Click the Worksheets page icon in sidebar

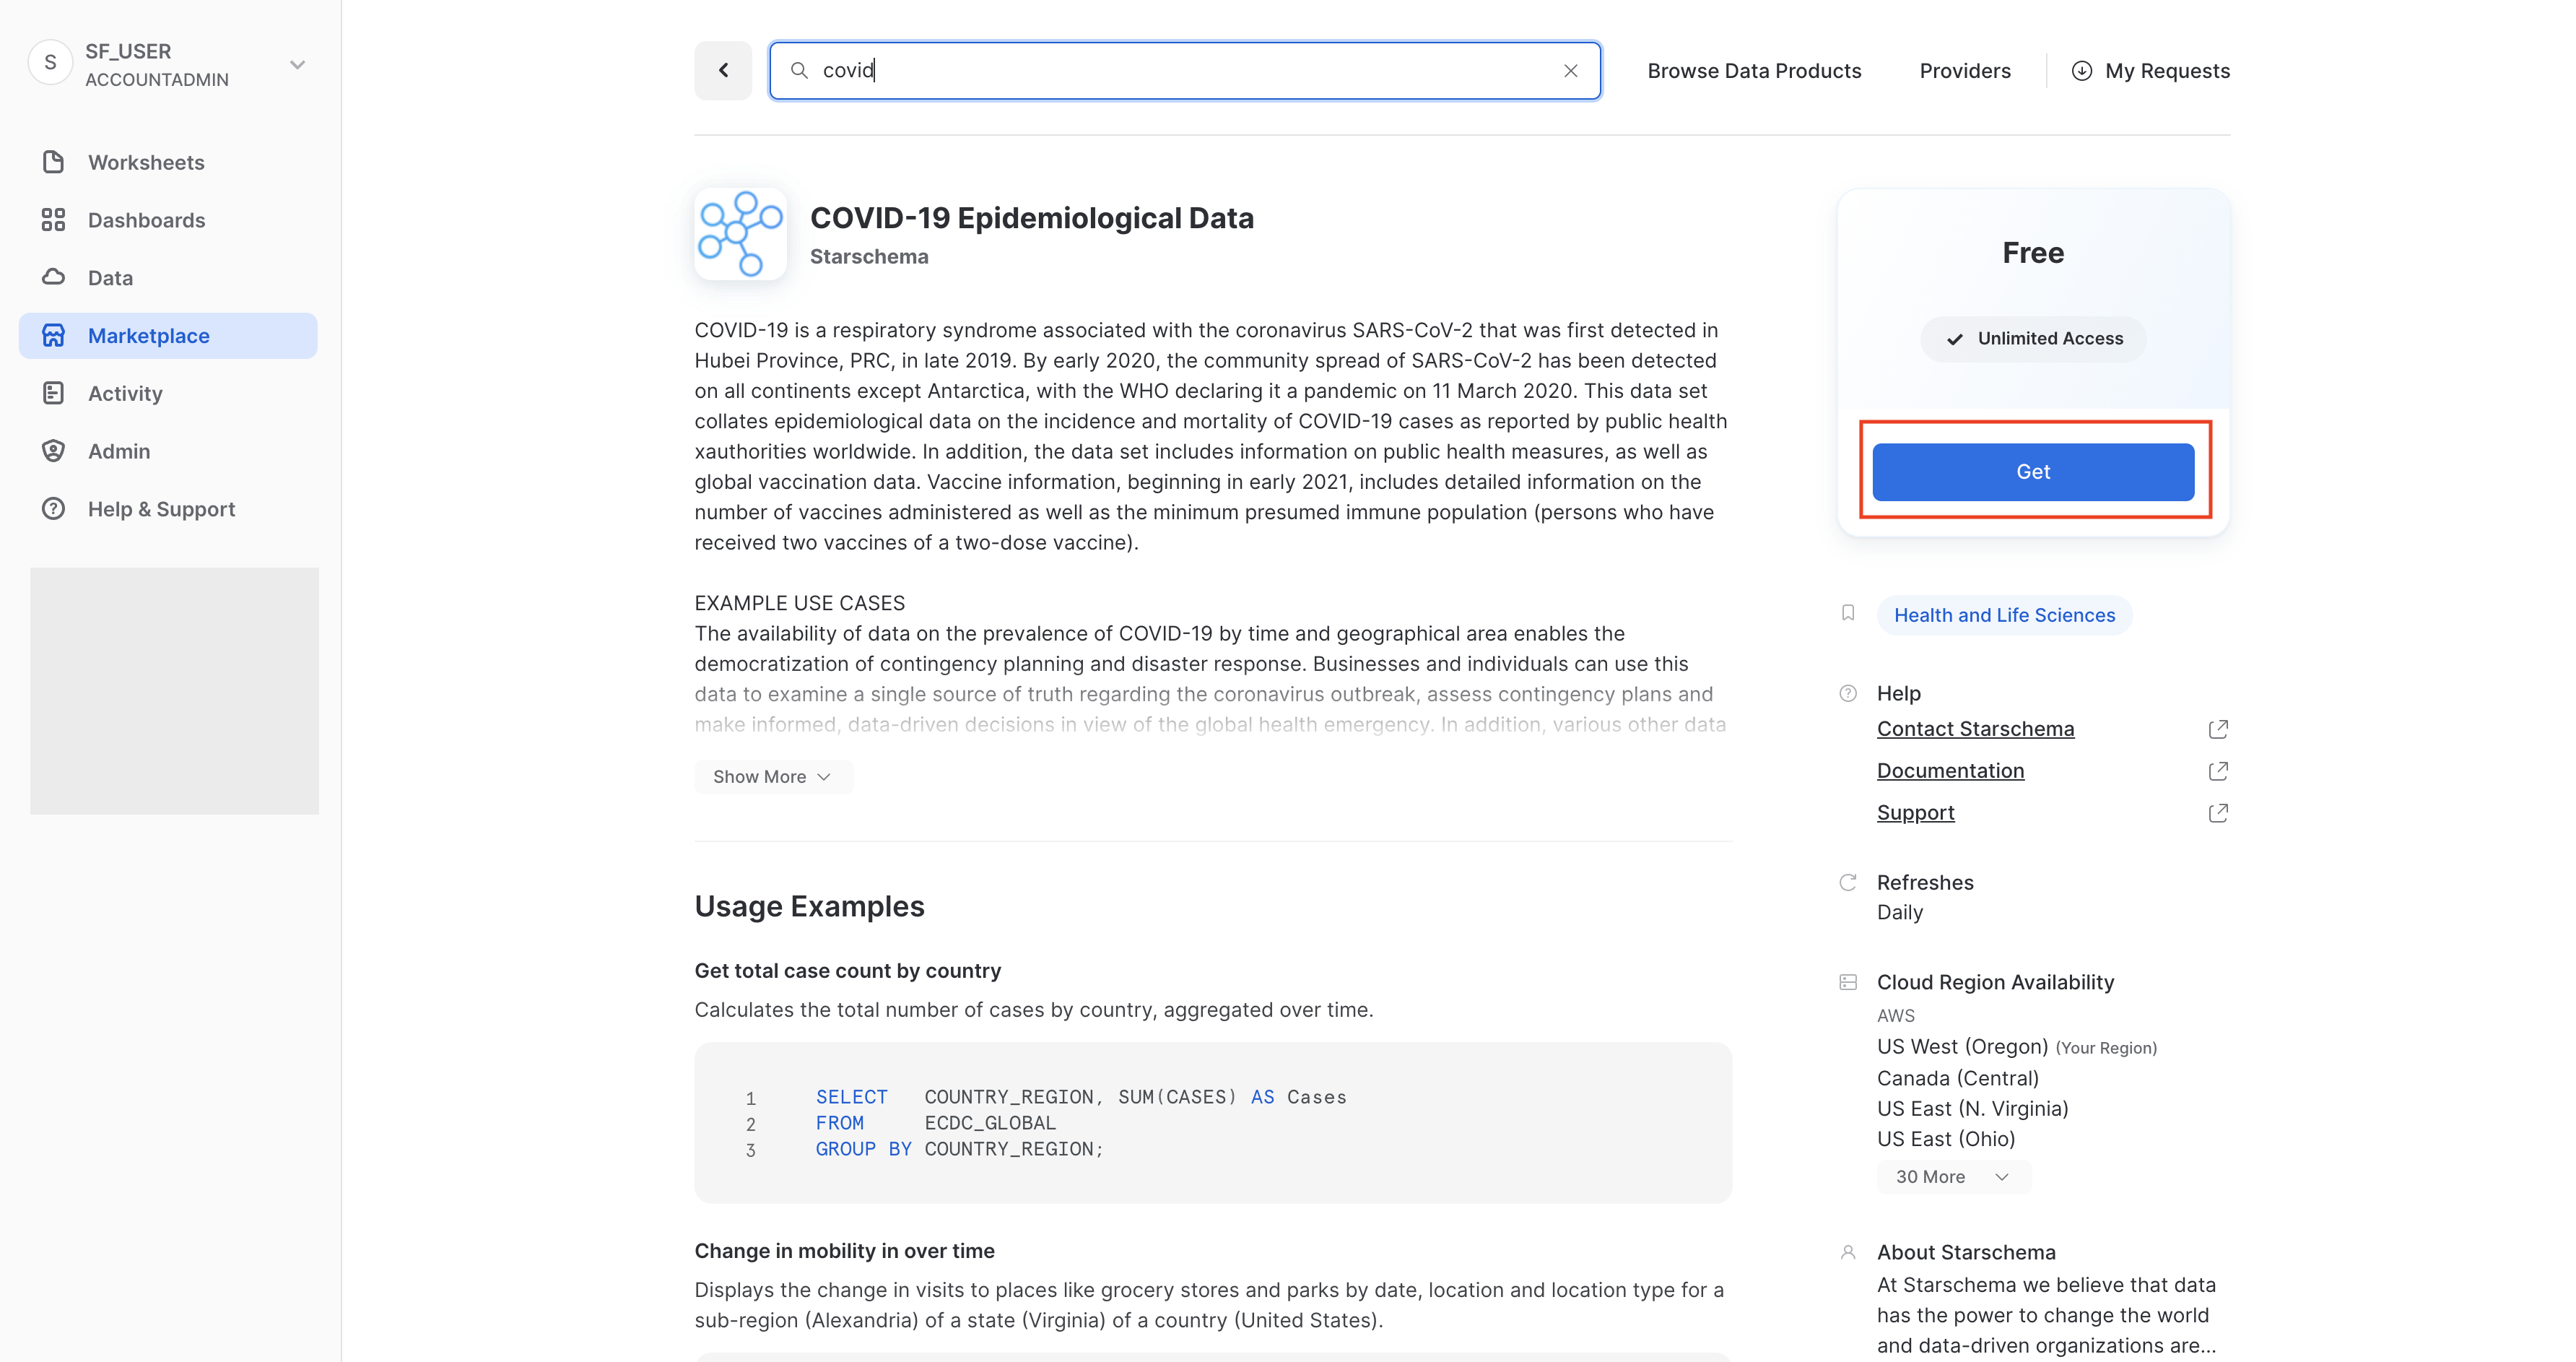tap(53, 162)
